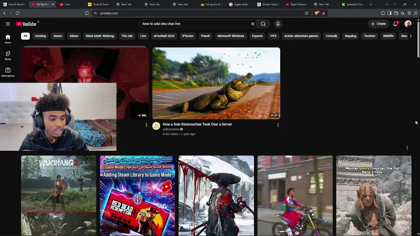Open Subscriptions from the sidebar
The width and height of the screenshot is (420, 236).
click(8, 72)
